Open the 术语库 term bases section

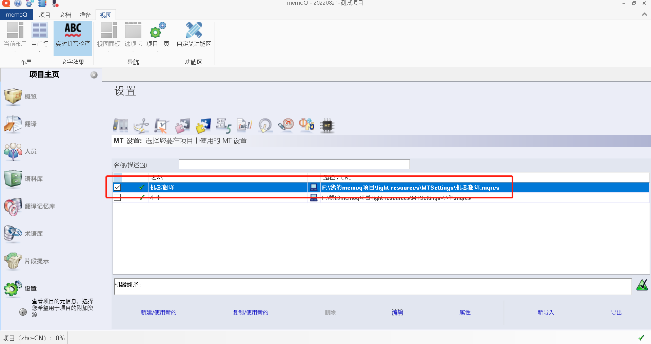(23, 234)
